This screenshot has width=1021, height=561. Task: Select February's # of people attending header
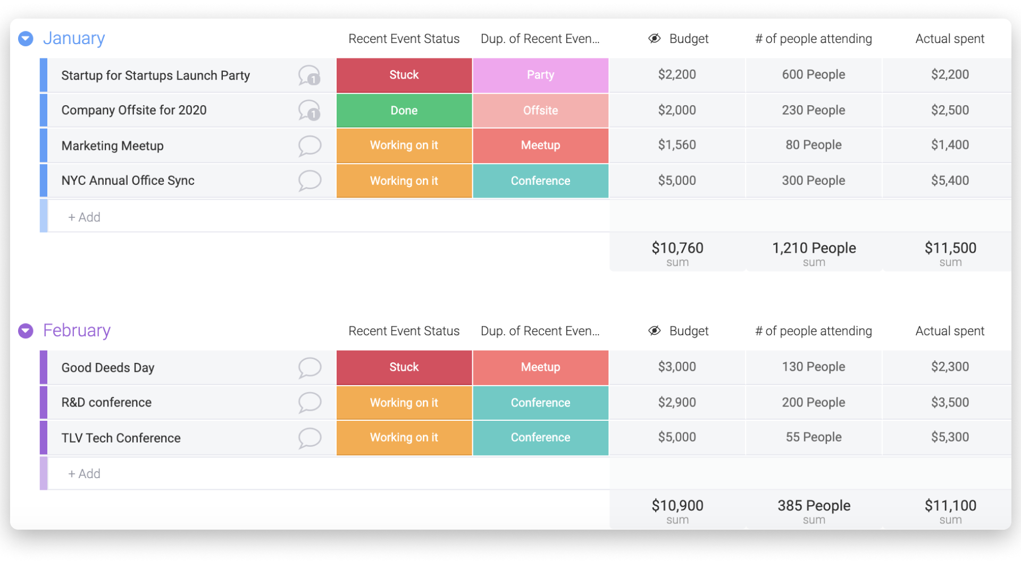coord(814,331)
